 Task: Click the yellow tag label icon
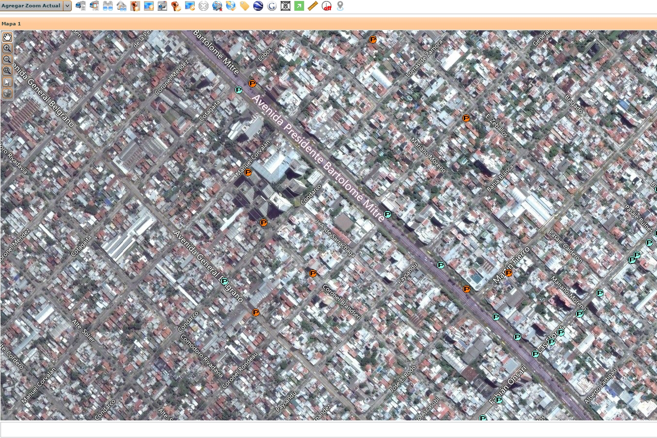[245, 6]
